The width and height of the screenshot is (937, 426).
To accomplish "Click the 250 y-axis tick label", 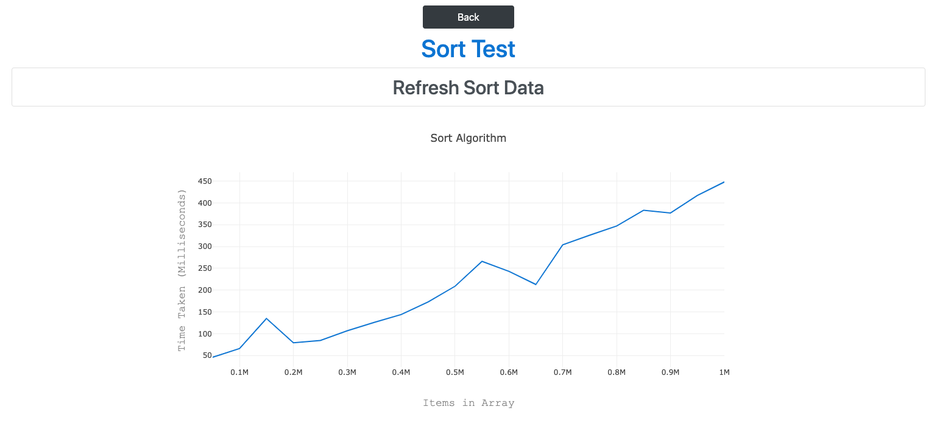I will 203,268.
